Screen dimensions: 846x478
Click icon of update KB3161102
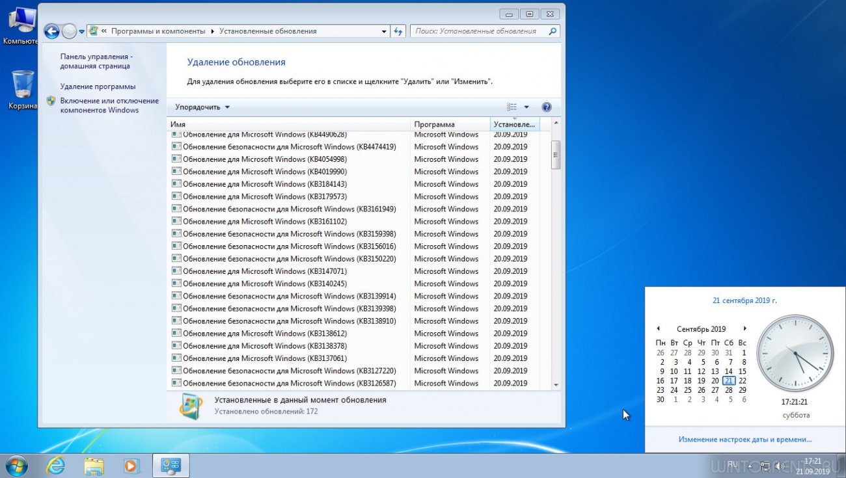176,221
